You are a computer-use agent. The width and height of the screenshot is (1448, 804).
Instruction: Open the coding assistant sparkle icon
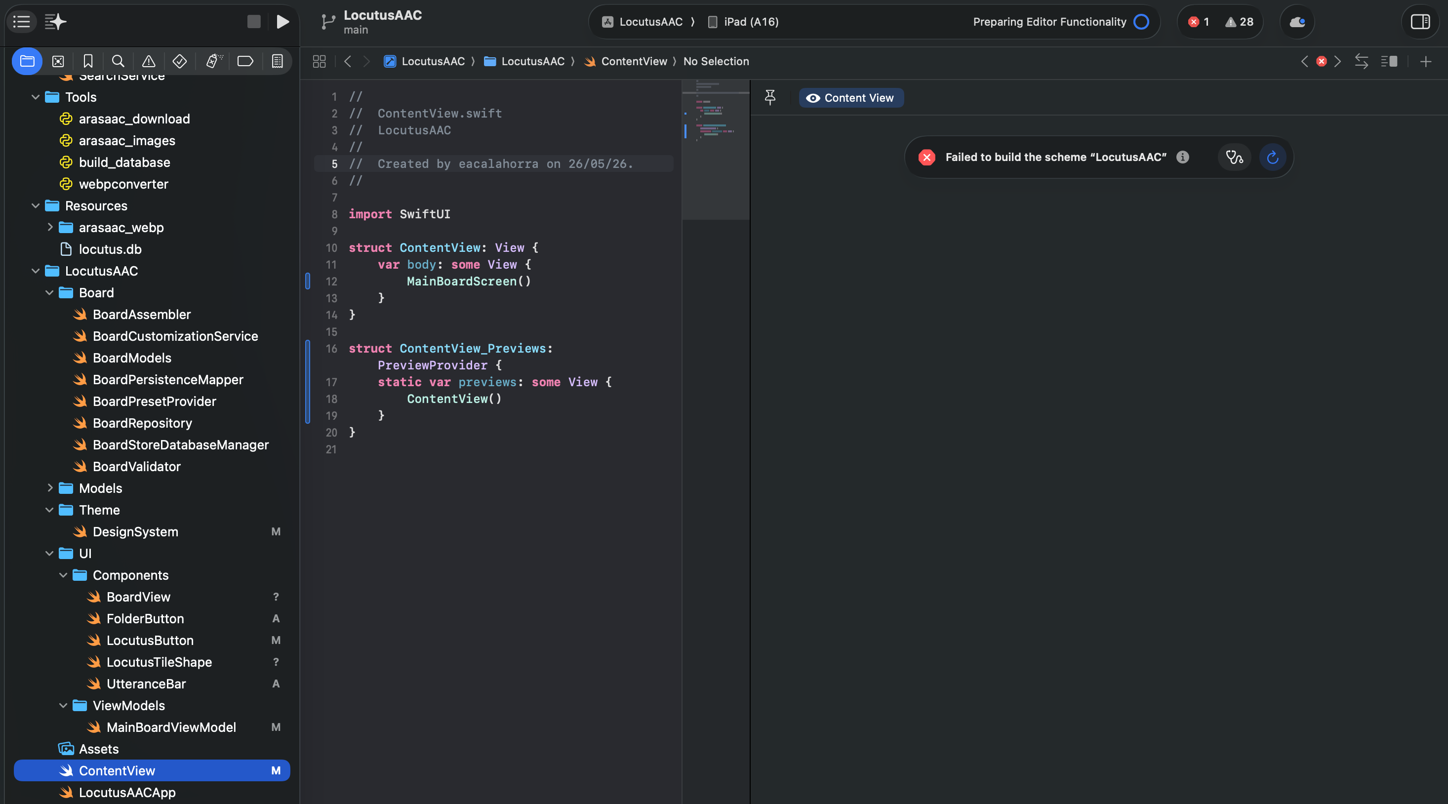coord(55,22)
